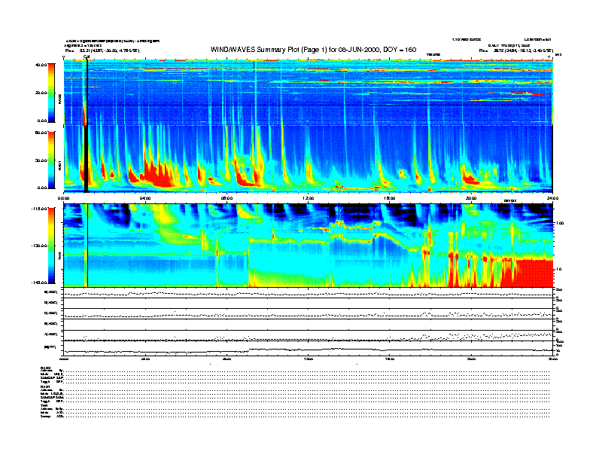Screen dimensions: 596x461
Task: Click the -130.00 color scale label
Action: click(x=40, y=246)
